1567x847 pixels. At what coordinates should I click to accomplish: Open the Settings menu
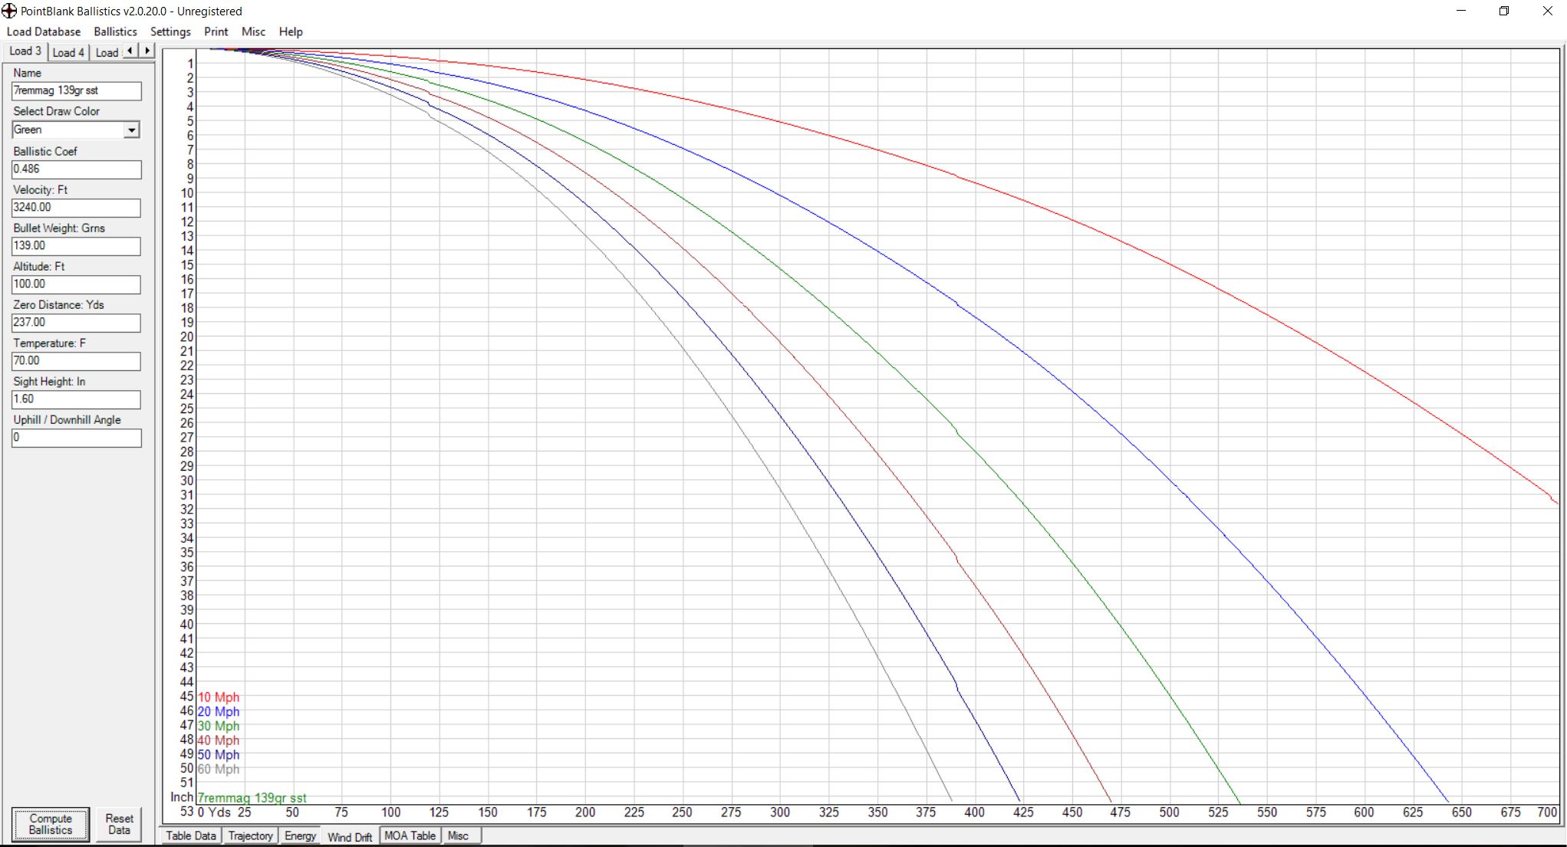(170, 31)
